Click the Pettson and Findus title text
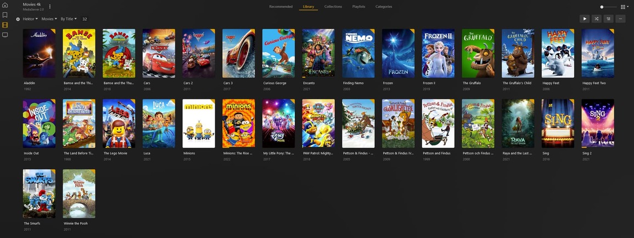Image resolution: width=634 pixels, height=238 pixels. pos(436,153)
